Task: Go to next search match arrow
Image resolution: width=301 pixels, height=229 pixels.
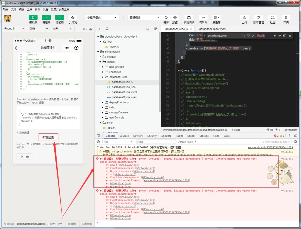Action: click(280, 36)
